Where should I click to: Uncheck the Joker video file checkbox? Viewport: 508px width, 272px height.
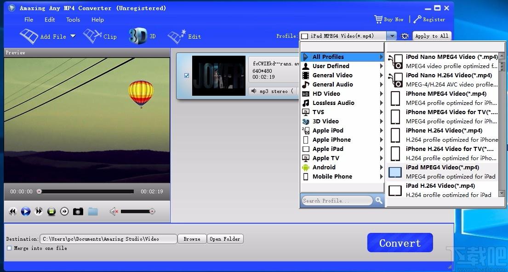tap(187, 75)
